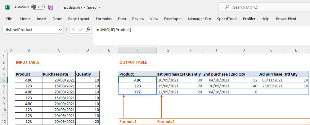The height and width of the screenshot is (125, 310).
Task: Select input table Product header cell
Action: (29, 74)
